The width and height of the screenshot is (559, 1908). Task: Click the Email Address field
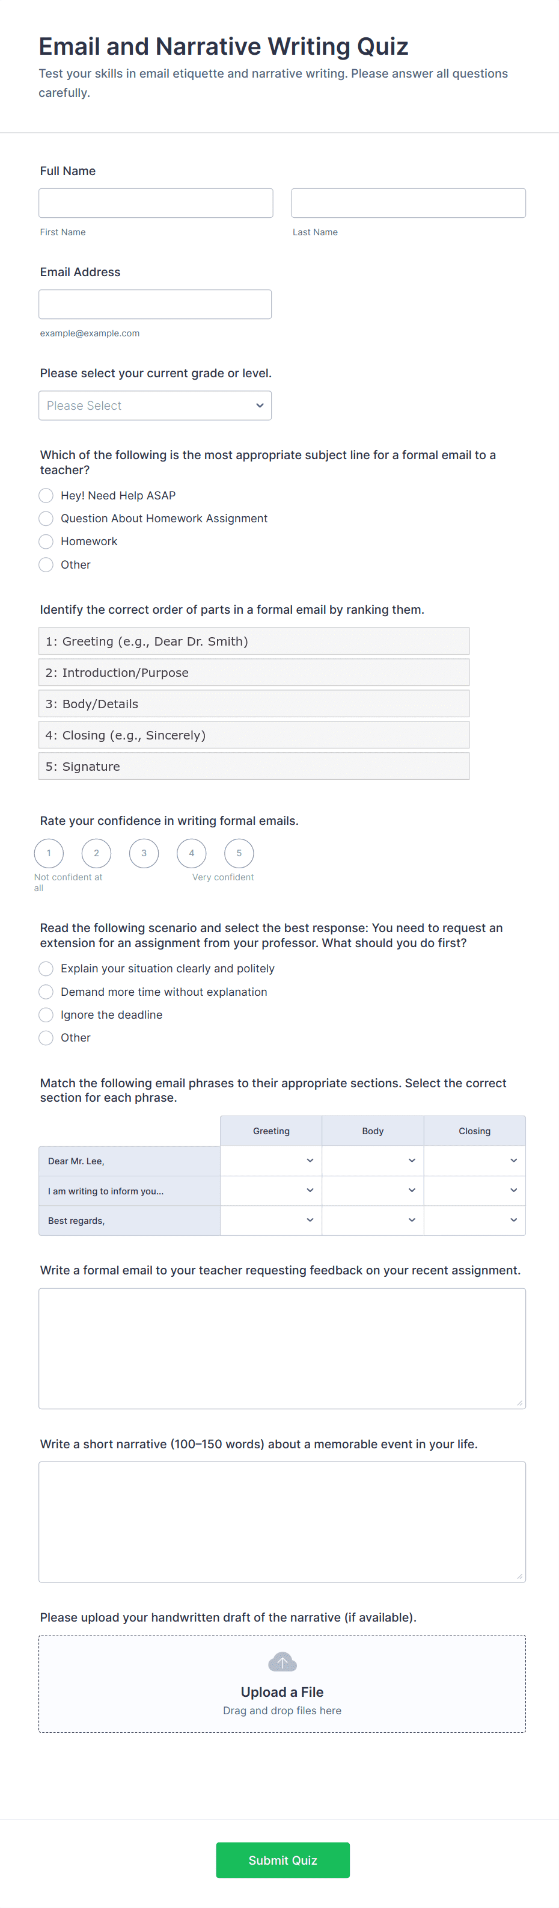[154, 304]
